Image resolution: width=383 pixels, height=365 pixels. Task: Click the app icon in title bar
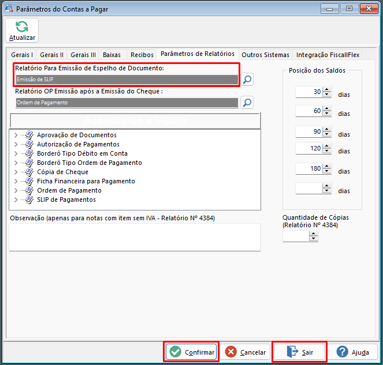9,9
